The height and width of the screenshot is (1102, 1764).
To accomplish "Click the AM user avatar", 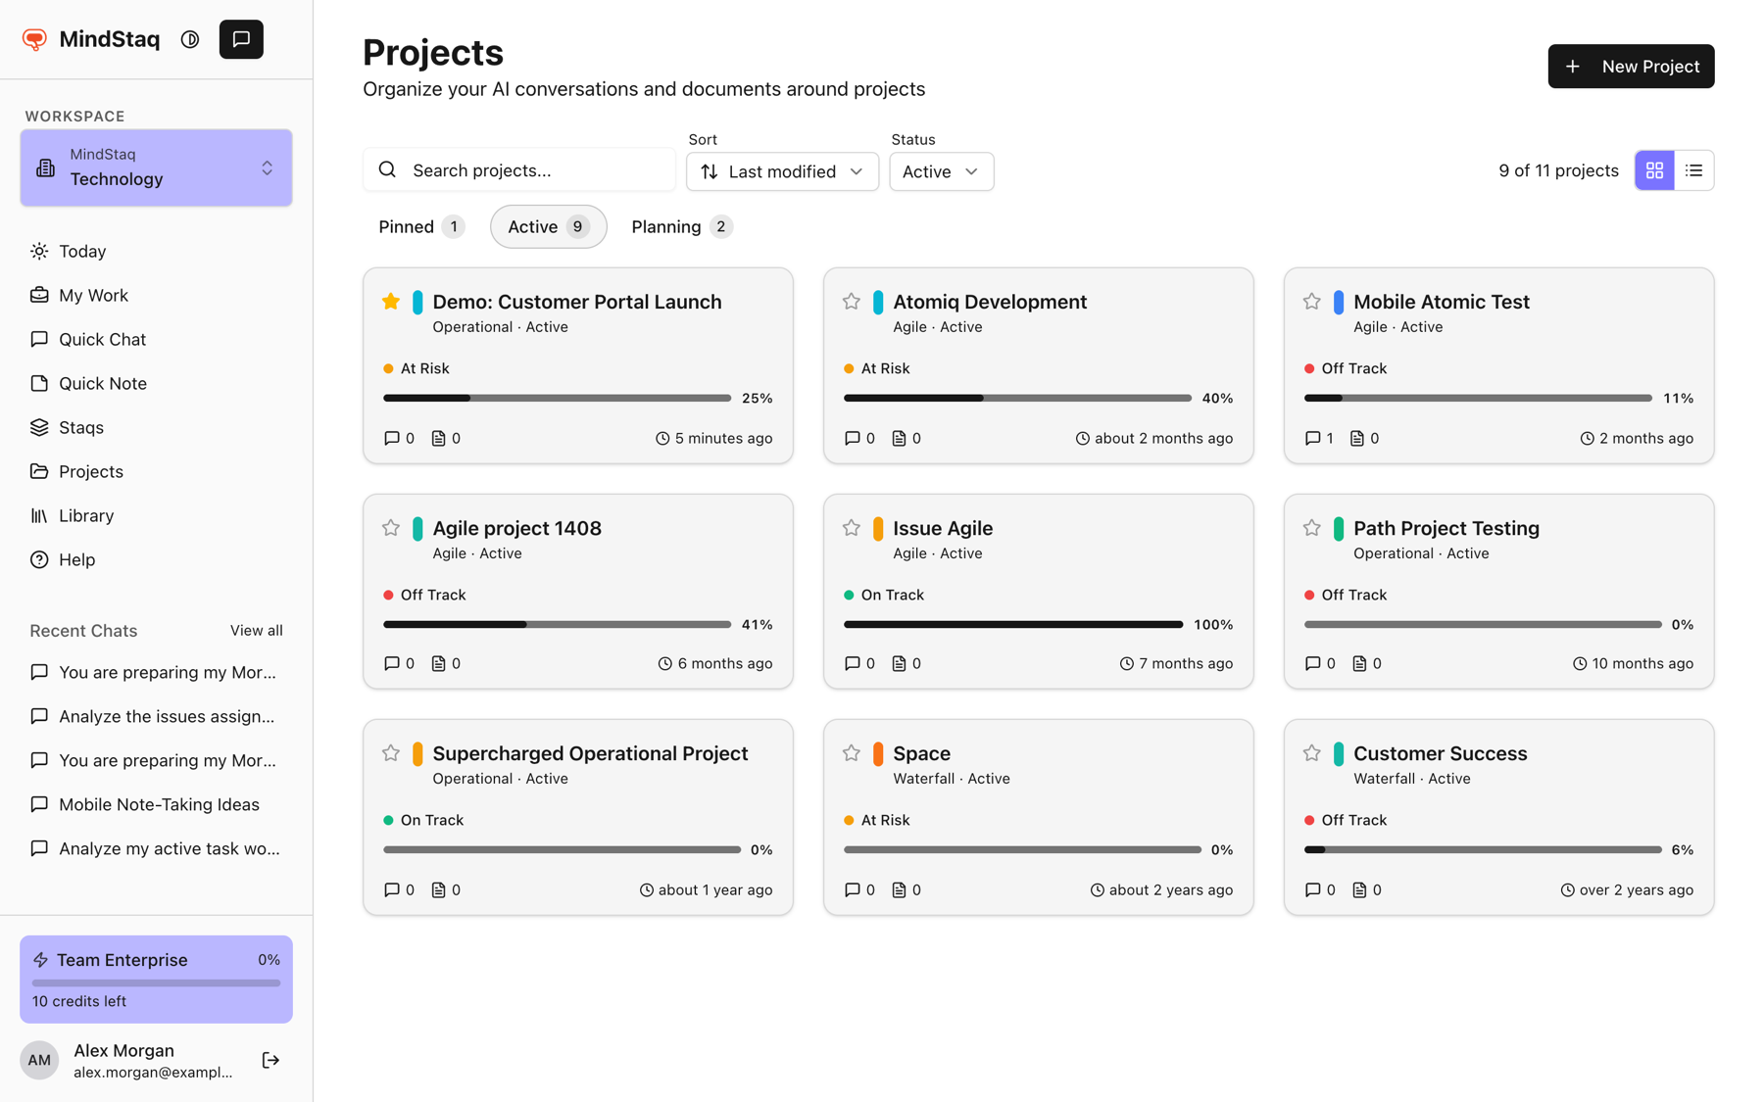I will pos(39,1060).
